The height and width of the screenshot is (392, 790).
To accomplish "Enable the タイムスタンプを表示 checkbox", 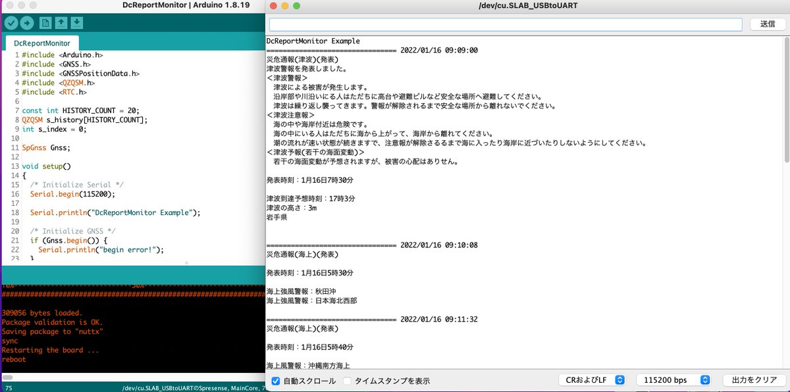I will (348, 381).
